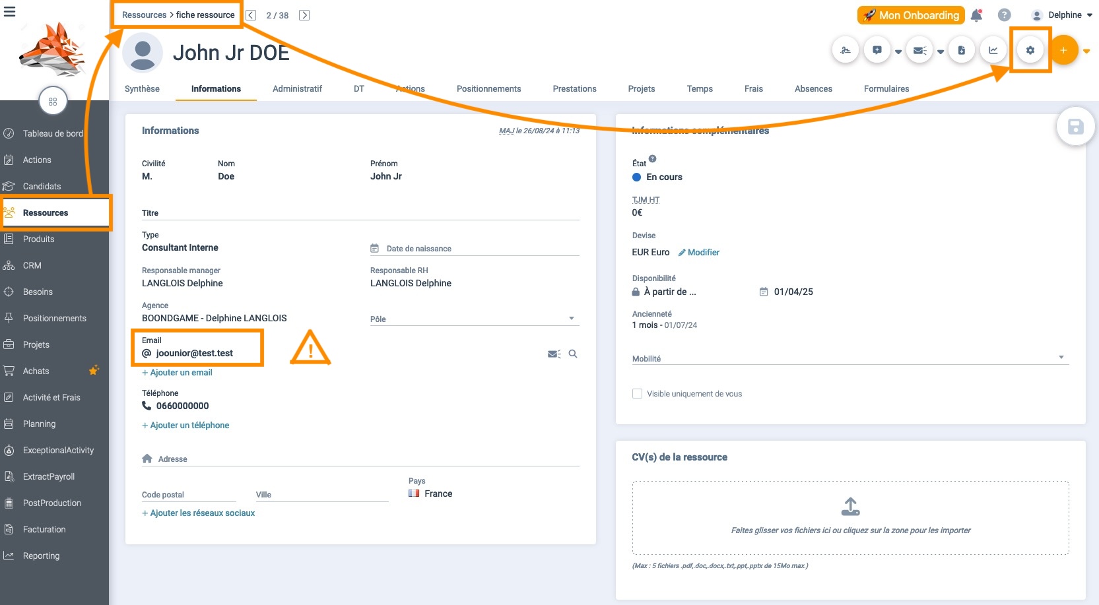Expand the Mobilité dropdown
This screenshot has height=605, width=1099.
1061,358
